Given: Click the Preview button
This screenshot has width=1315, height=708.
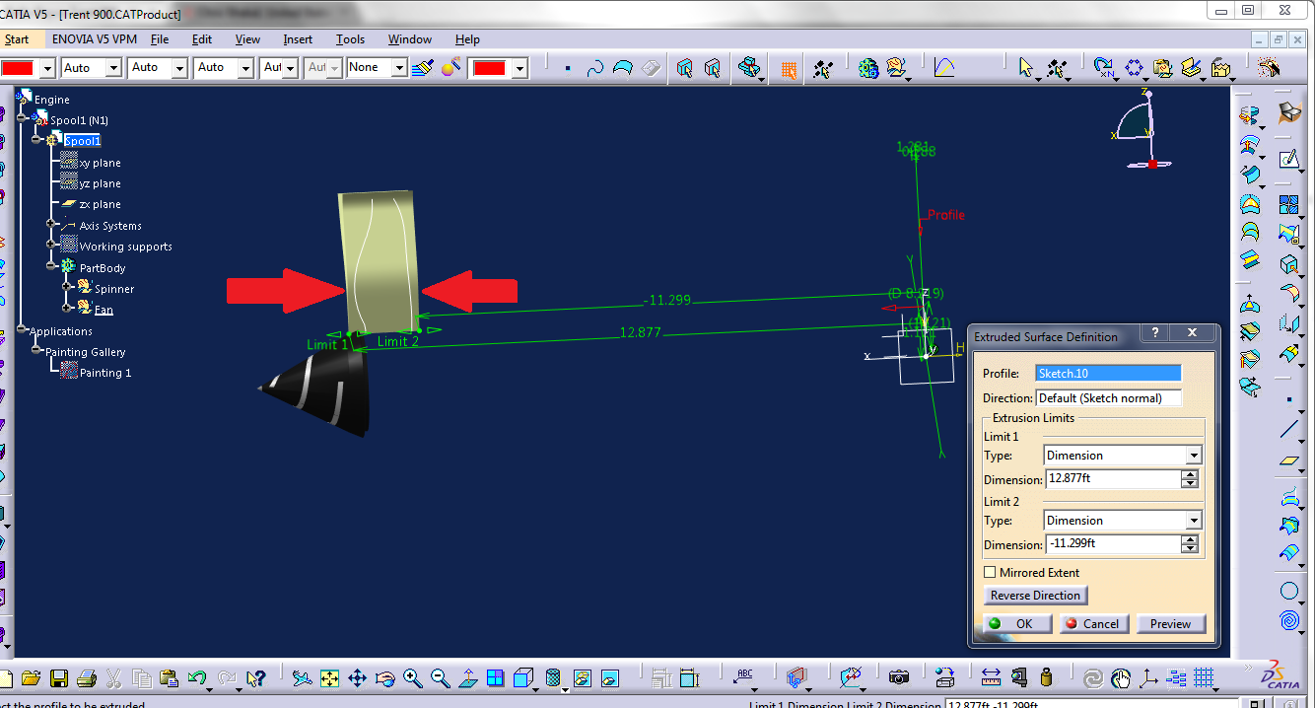Looking at the screenshot, I should pos(1170,623).
